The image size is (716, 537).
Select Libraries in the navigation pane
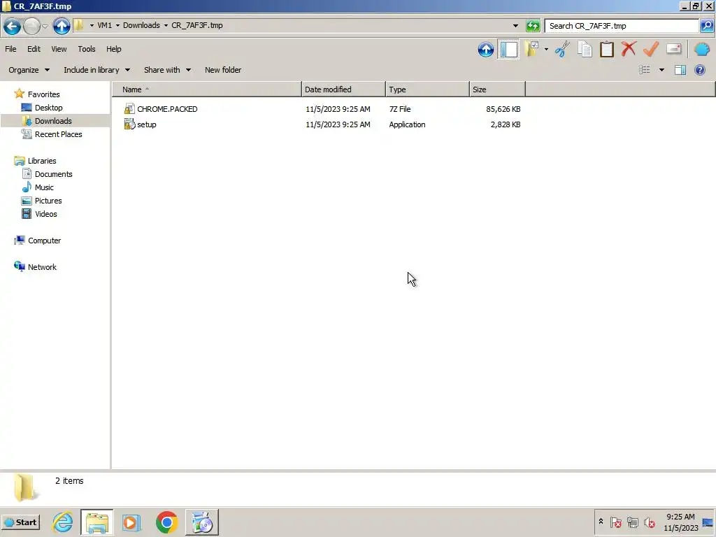coord(42,161)
